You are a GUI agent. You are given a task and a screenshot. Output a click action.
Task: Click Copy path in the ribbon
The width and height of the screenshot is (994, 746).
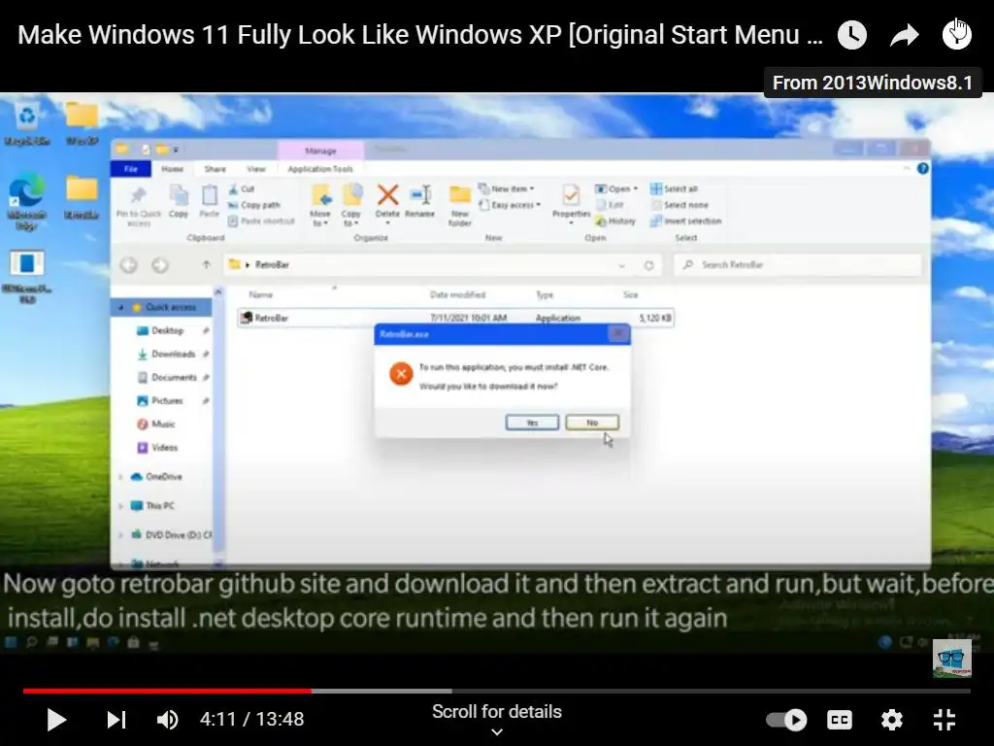[x=254, y=205]
